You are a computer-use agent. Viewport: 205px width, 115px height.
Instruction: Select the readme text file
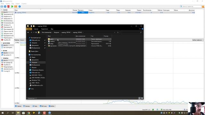pyautogui.click(x=52, y=41)
